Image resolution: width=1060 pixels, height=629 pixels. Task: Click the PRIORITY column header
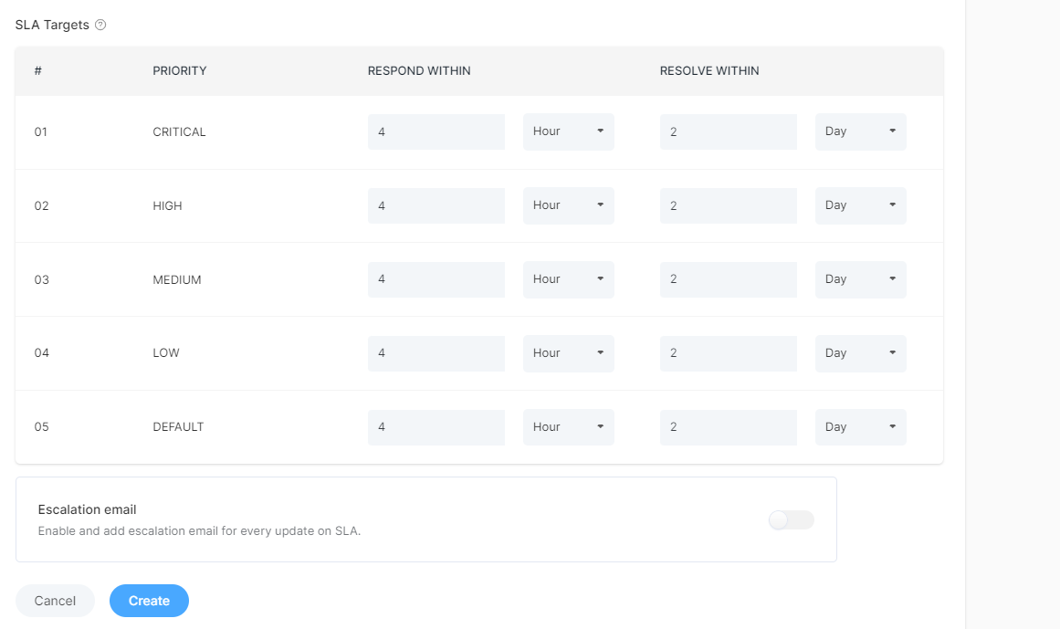[180, 71]
